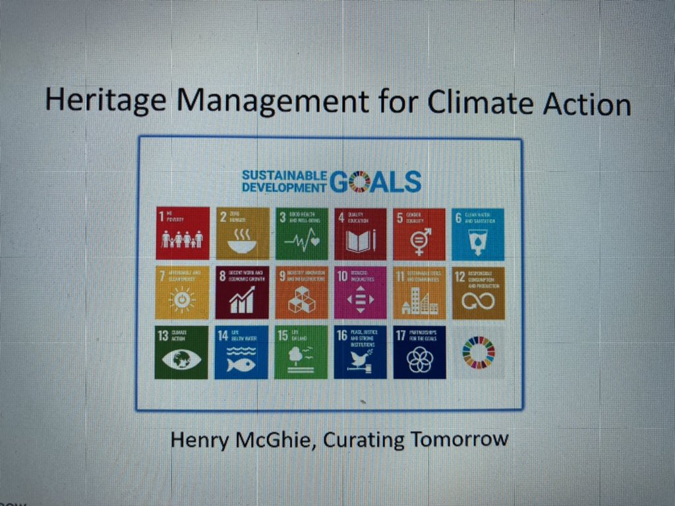Select the goal 5 Gender Equality tile

point(419,235)
